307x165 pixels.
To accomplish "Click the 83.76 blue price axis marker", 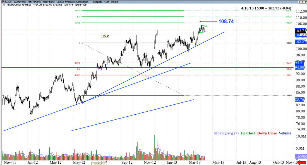I will click(300, 99).
